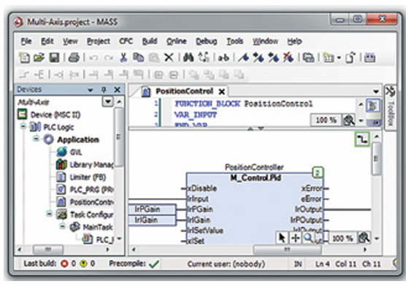The image size is (408, 284).
Task: Toggle the connection routing icon in CFC editor
Action: click(362, 139)
